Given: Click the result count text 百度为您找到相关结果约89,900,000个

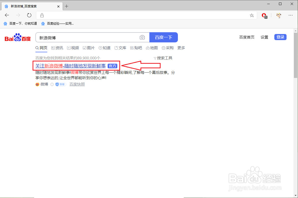Looking at the screenshot, I should 68,58.
